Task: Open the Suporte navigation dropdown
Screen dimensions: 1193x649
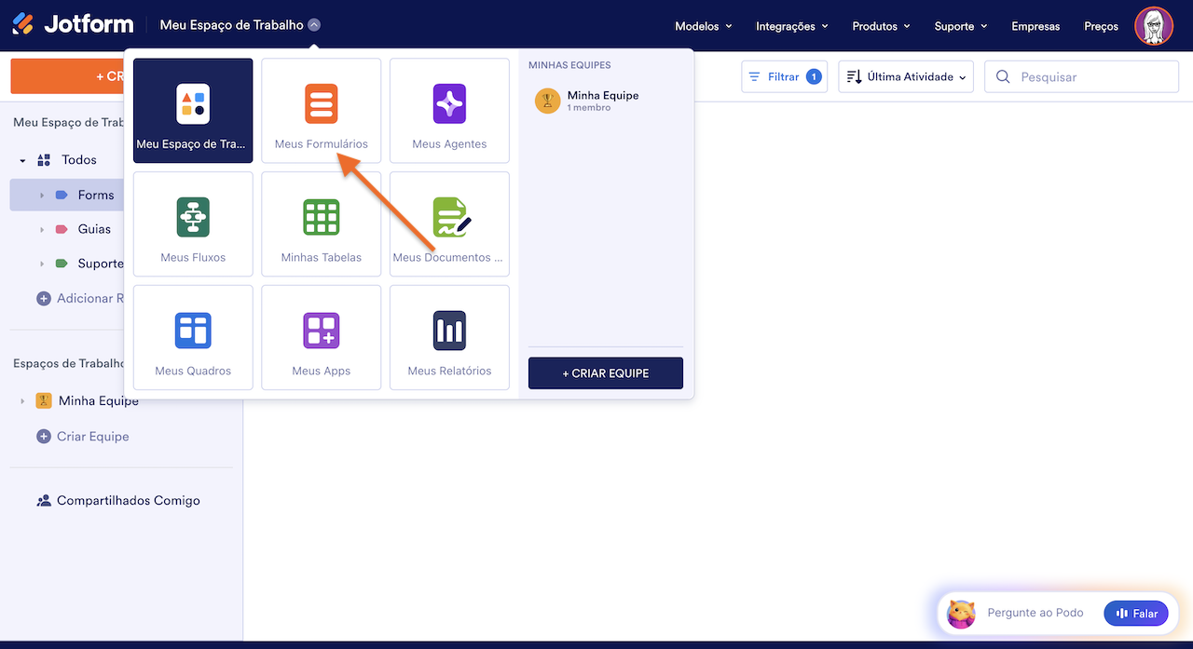Action: point(961,26)
